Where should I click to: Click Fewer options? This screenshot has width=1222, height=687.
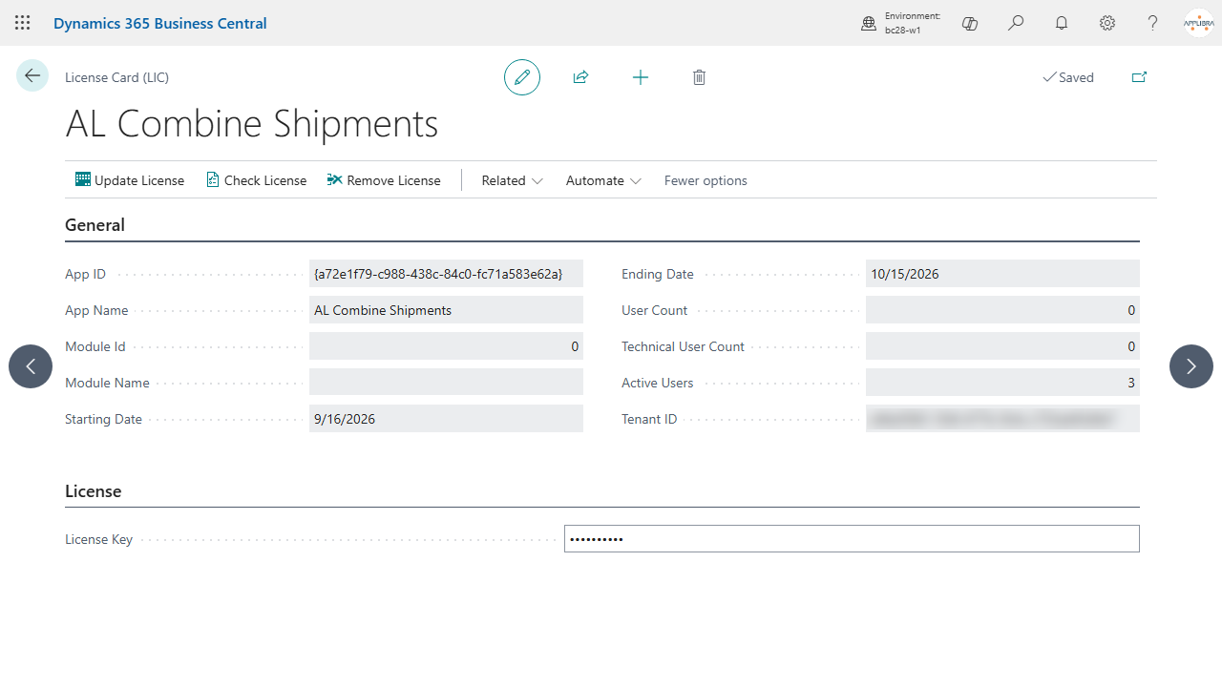706,180
